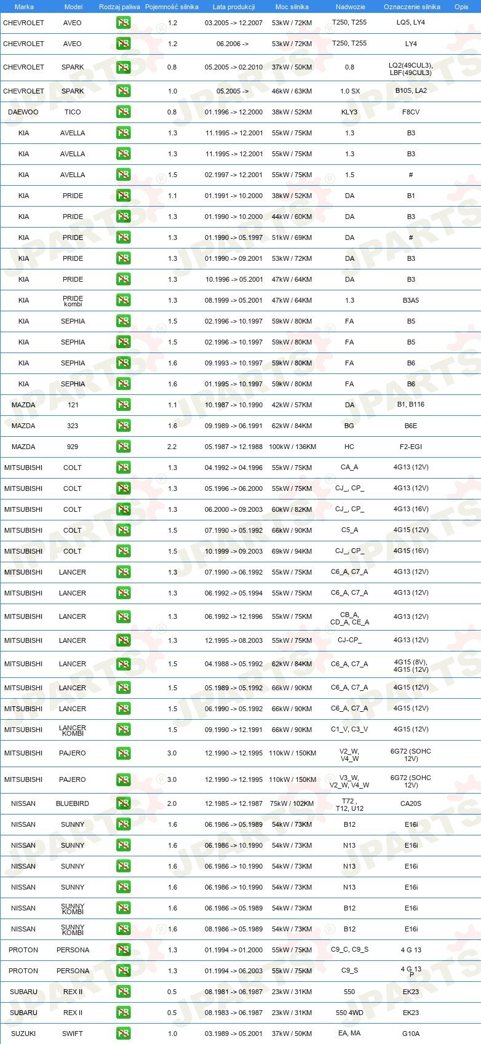Screen dimensions: 481x1044
Task: Click the fuel icon for Mitsubishi Lancer Kombi
Action: 123,730
